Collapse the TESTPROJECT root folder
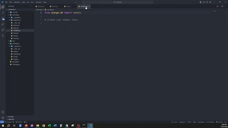 (x=12, y=10)
